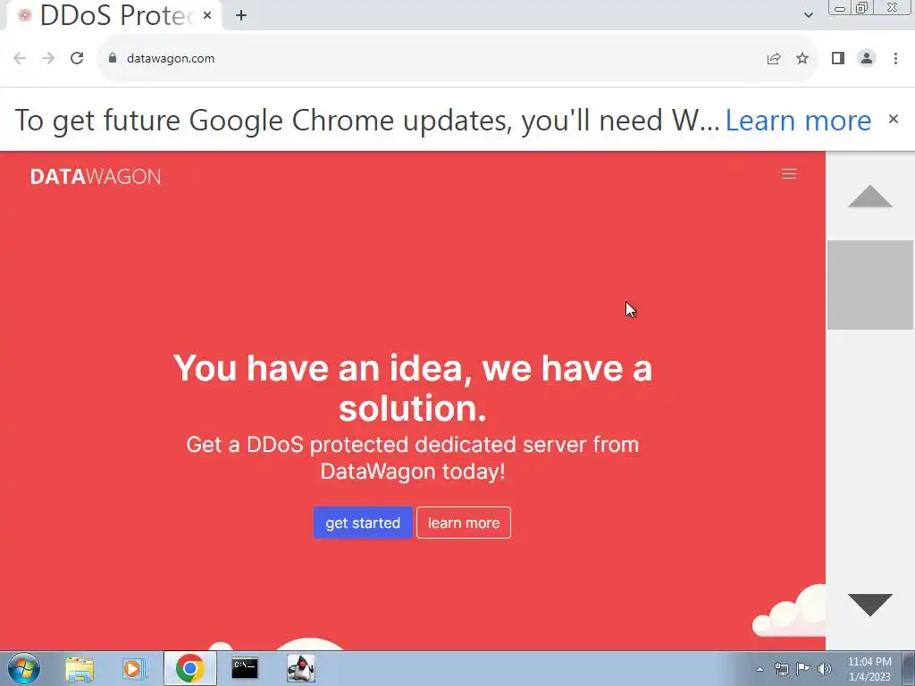Open Chrome side panel
Image resolution: width=915 pixels, height=686 pixels.
(838, 58)
